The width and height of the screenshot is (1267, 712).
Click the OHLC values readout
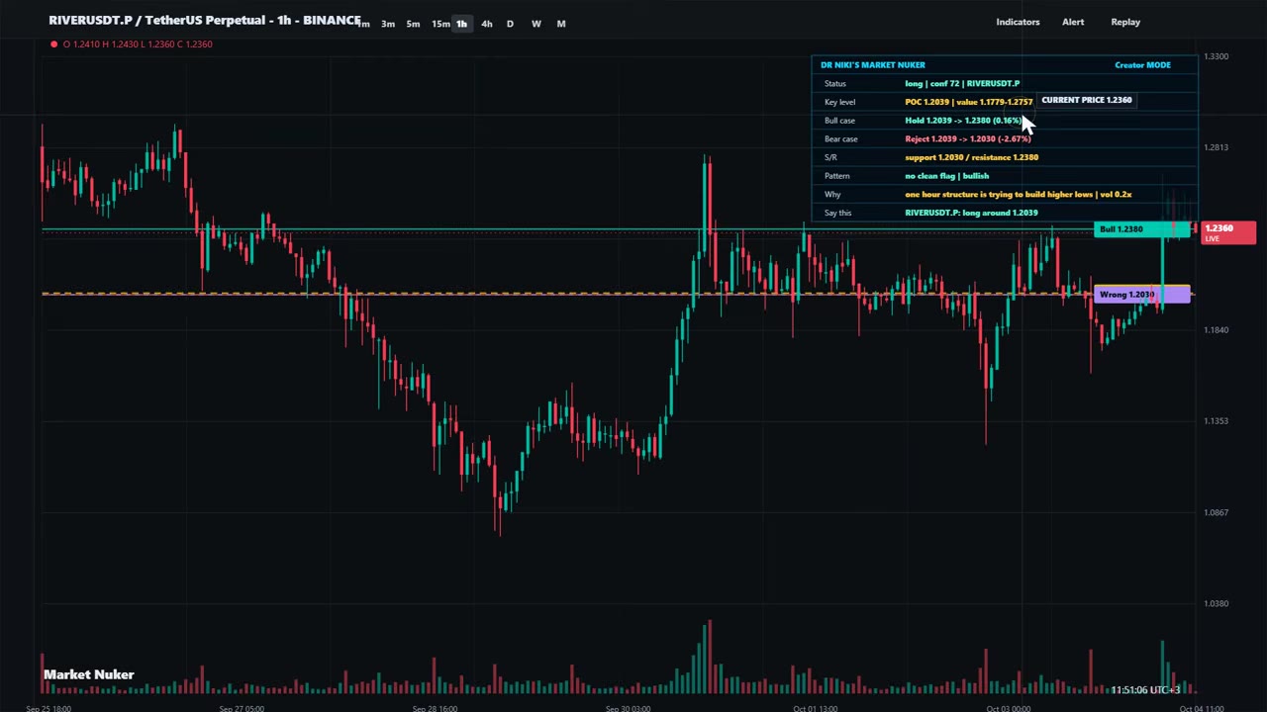point(138,44)
